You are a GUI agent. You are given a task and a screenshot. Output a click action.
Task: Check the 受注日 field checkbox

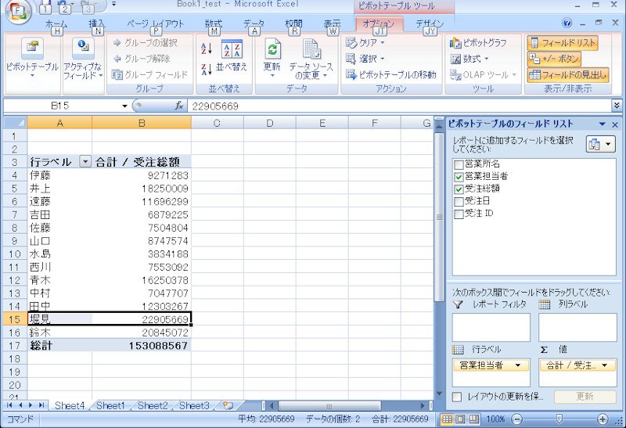pyautogui.click(x=459, y=201)
